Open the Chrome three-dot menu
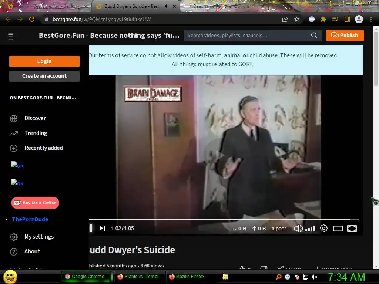 coord(371,19)
